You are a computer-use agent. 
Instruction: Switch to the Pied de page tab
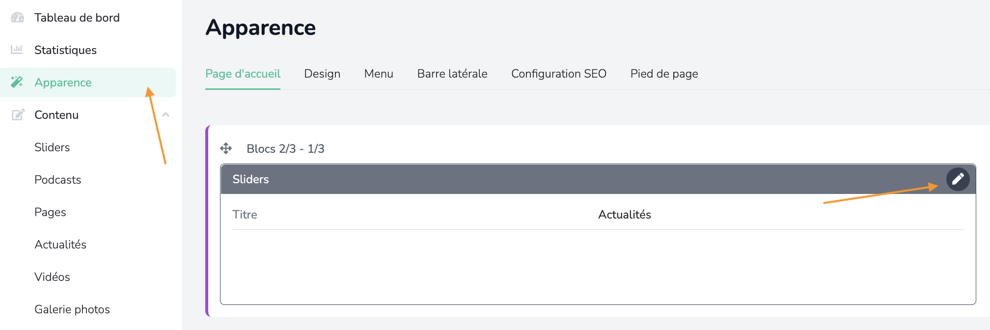coord(664,74)
